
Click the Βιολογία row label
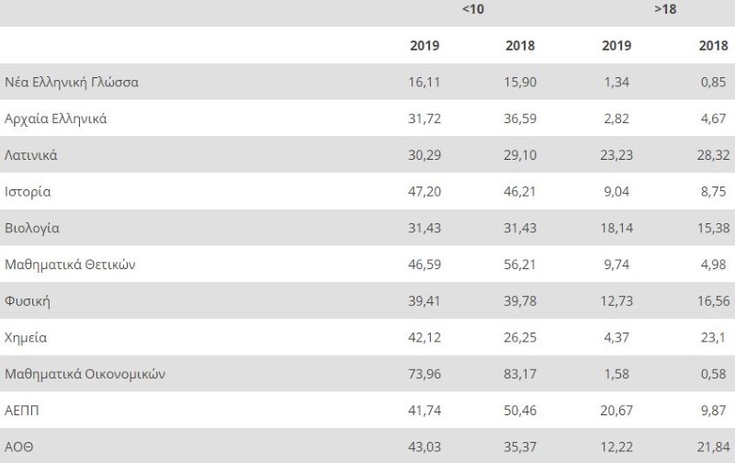[x=32, y=228]
